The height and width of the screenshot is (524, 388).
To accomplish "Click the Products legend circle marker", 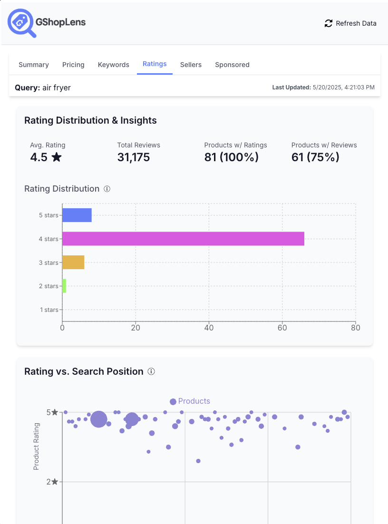I will click(173, 402).
